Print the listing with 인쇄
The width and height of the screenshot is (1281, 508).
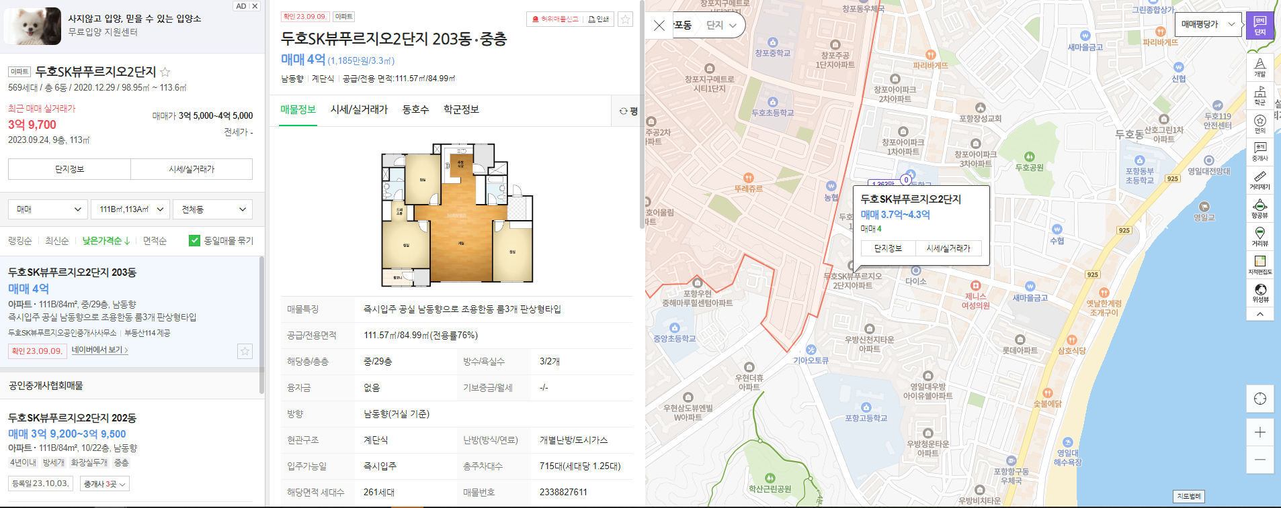point(598,19)
